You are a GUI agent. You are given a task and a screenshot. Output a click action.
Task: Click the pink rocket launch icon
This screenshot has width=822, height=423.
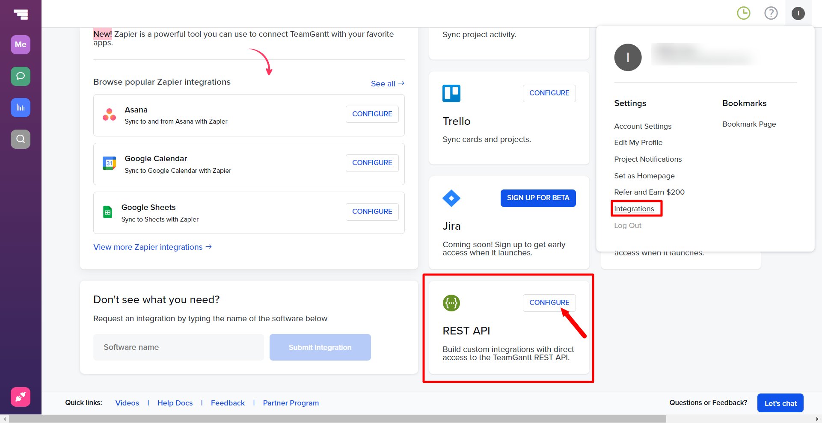pyautogui.click(x=21, y=397)
